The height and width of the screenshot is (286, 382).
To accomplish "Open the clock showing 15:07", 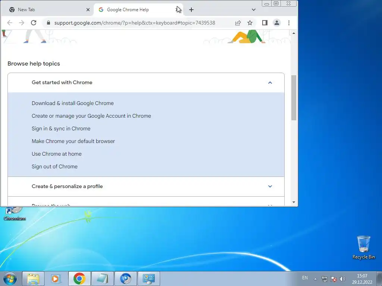I will 362,279.
